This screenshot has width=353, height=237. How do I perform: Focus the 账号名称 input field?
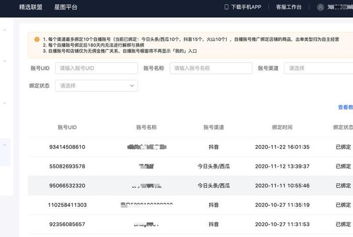[x=211, y=68]
